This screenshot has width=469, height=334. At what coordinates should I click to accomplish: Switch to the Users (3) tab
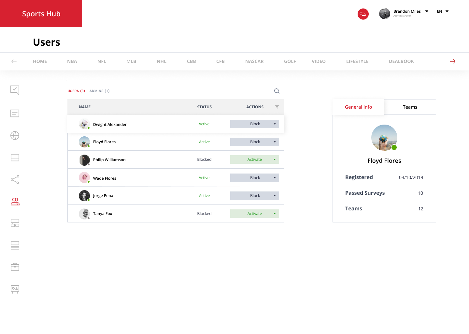click(76, 91)
